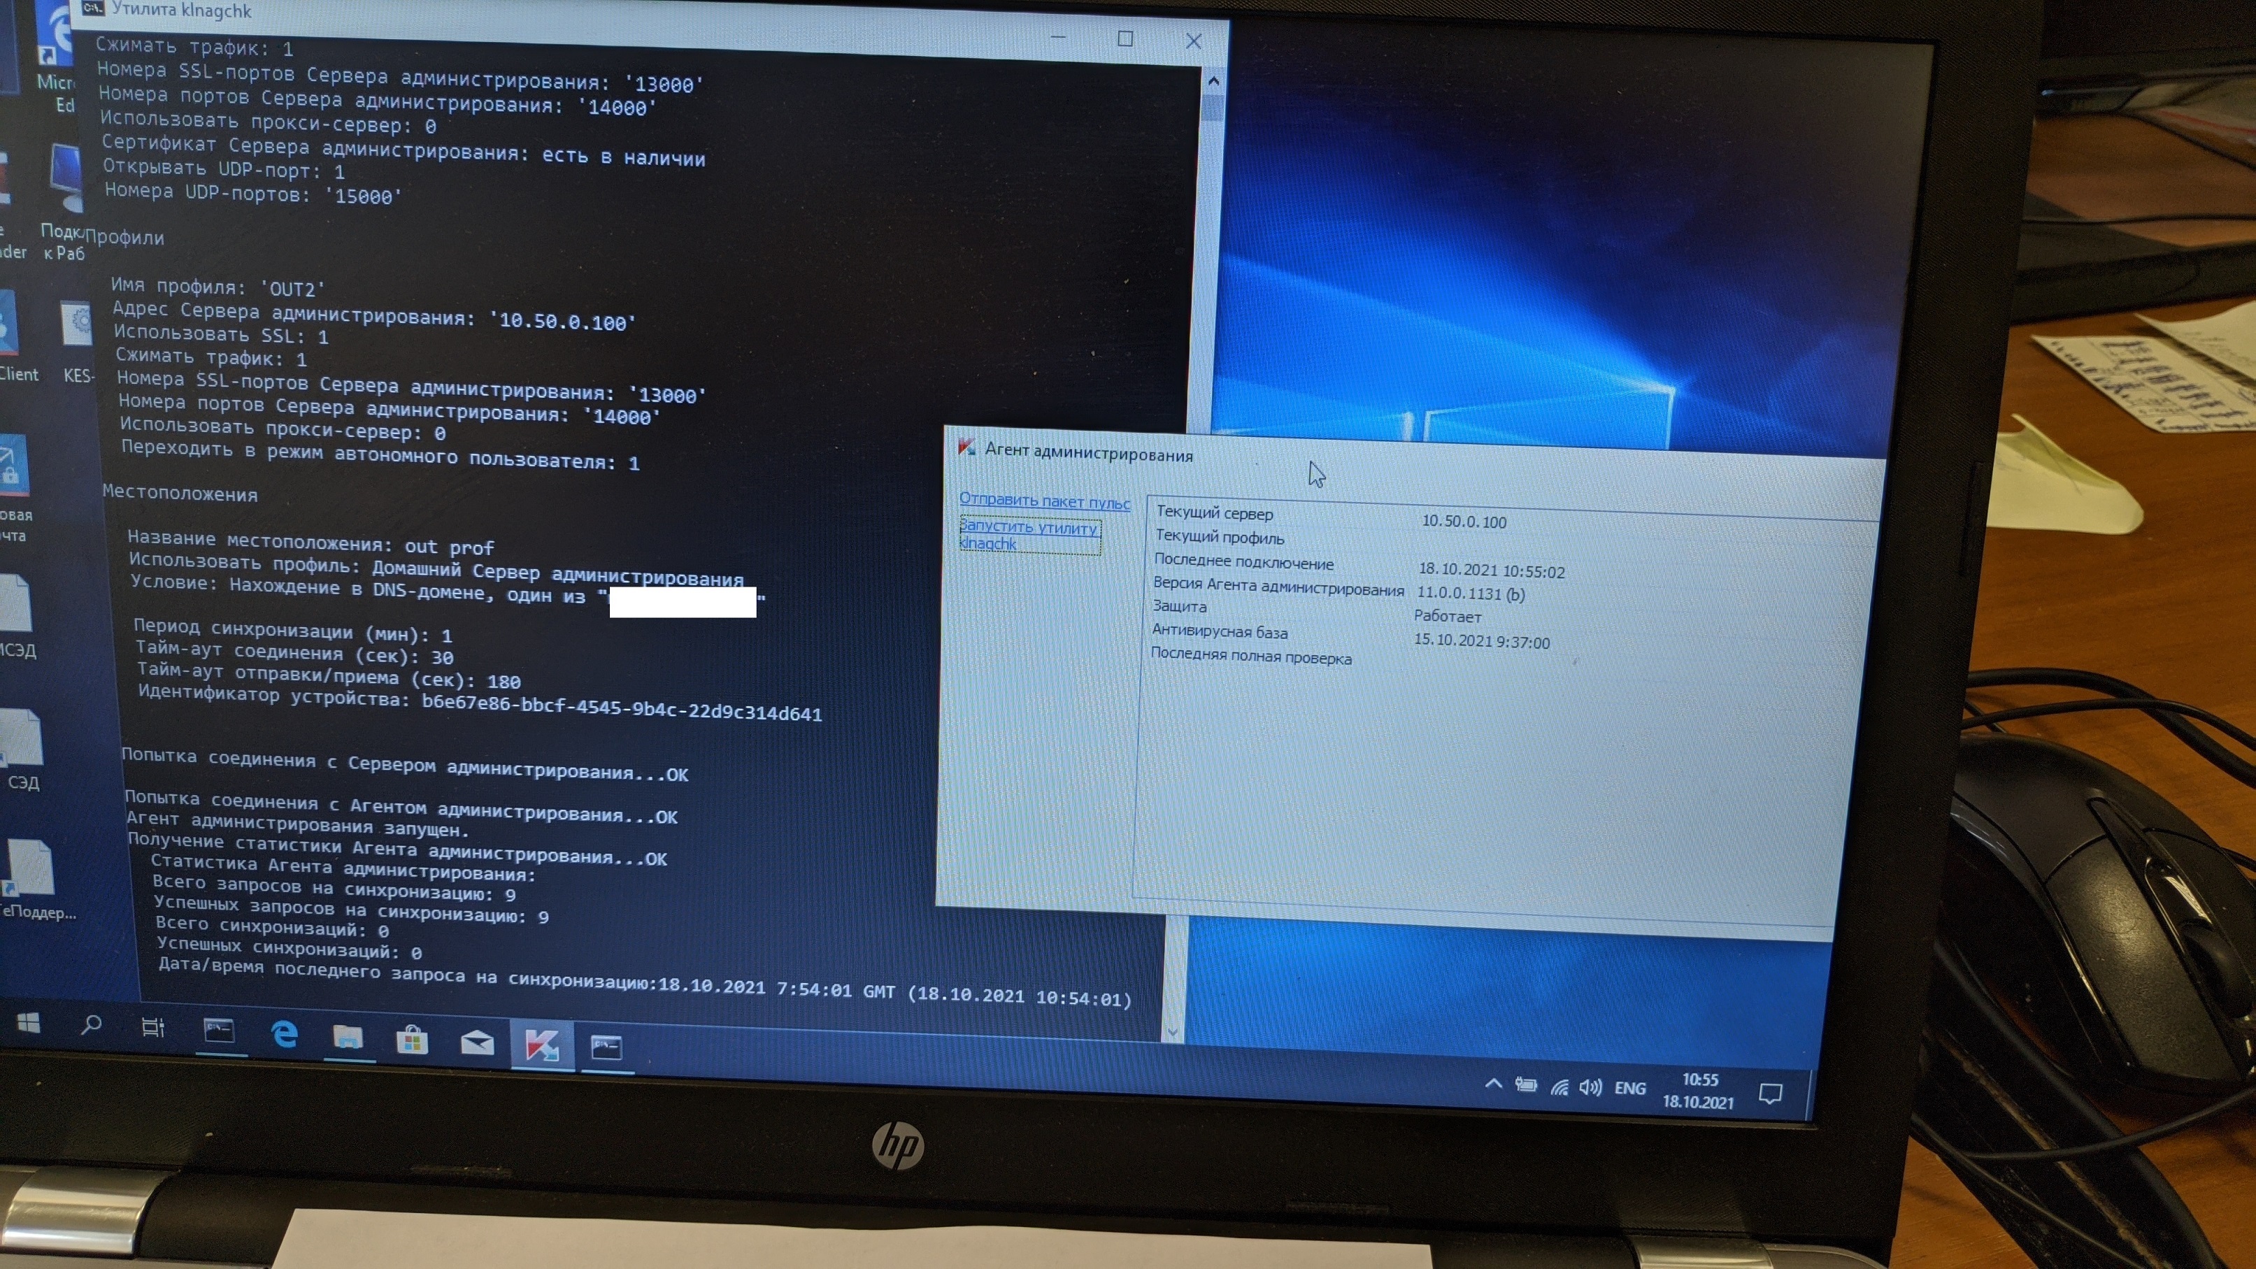This screenshot has height=1269, width=2256.
Task: Open Microsoft Edge from the taskbar
Action: coord(285,1035)
